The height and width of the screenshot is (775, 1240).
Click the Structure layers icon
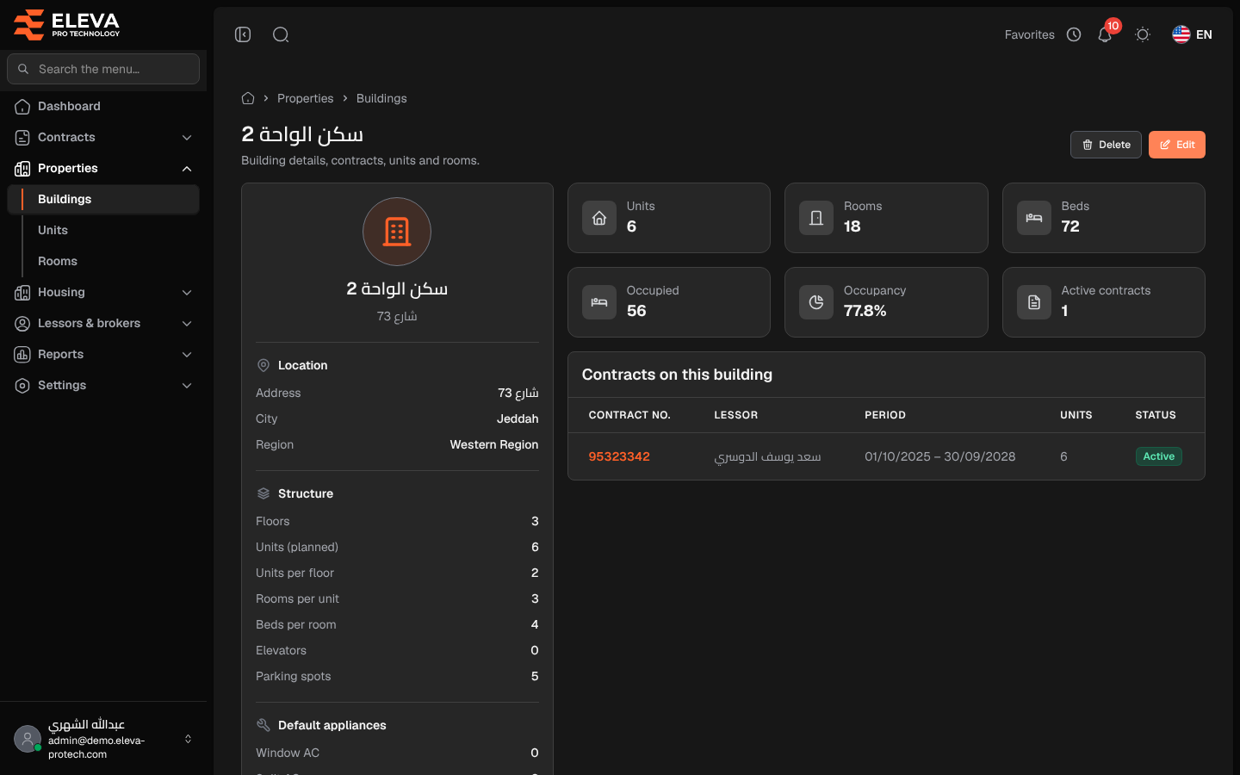pyautogui.click(x=263, y=493)
